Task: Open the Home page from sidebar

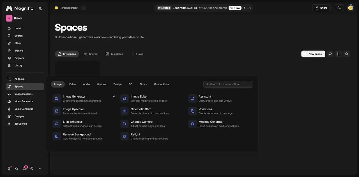Action: click(x=25, y=28)
